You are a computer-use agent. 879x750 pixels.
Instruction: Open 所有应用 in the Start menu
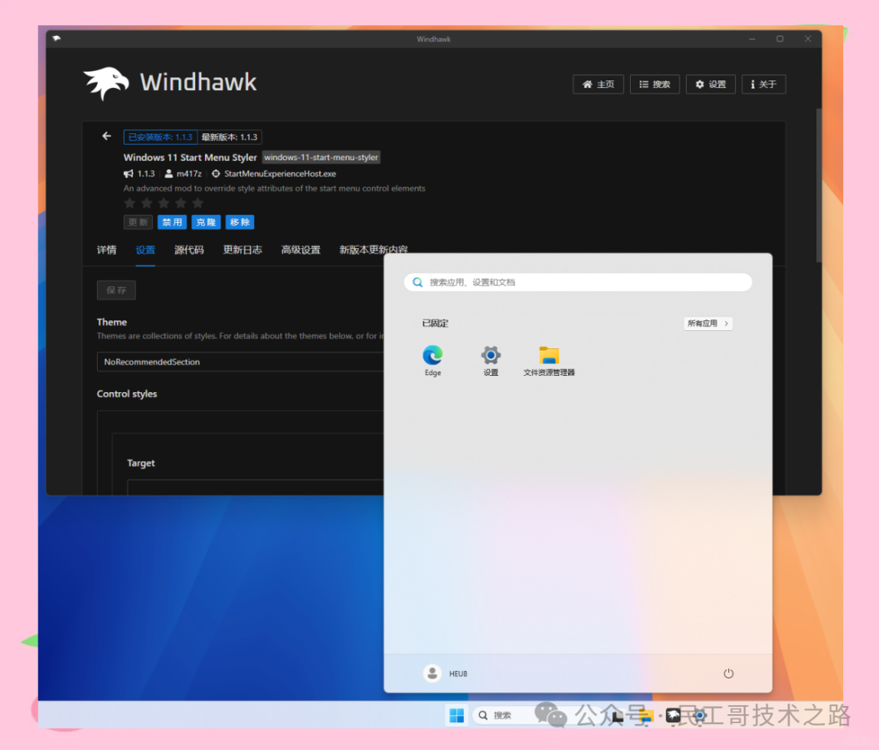coord(708,323)
